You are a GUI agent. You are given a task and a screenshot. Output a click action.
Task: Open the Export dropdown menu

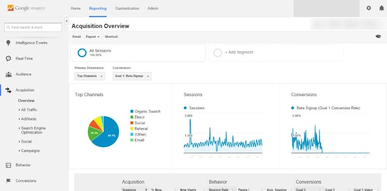pyautogui.click(x=92, y=37)
